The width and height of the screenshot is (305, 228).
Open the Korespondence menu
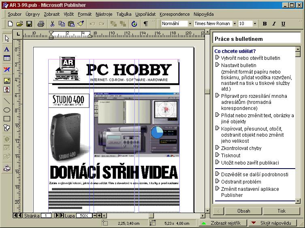(175, 14)
